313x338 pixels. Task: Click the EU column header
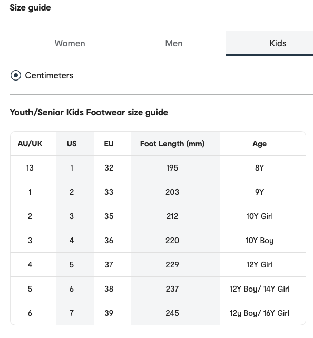[109, 144]
